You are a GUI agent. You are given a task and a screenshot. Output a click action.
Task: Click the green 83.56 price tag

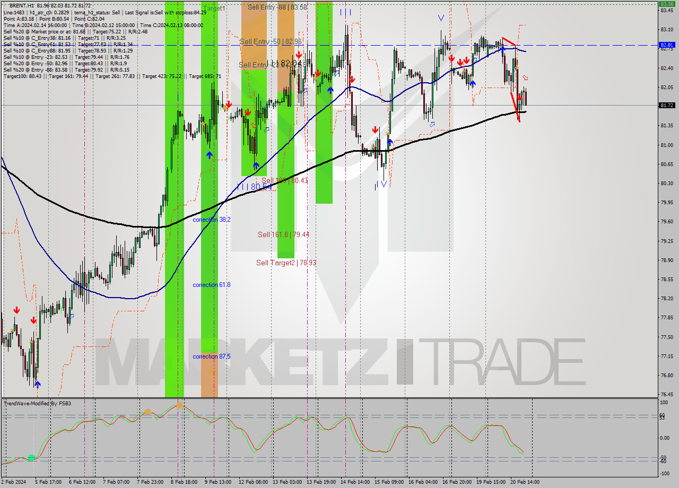[x=667, y=4]
